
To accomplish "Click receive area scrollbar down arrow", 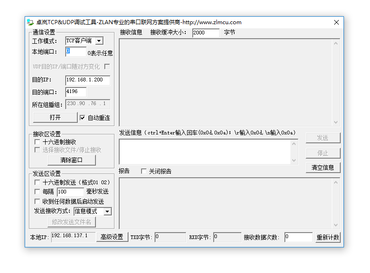I will (x=336, y=122).
